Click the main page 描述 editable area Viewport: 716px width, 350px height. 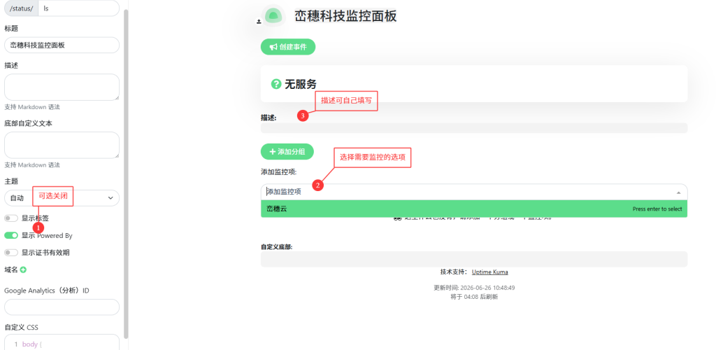click(474, 128)
